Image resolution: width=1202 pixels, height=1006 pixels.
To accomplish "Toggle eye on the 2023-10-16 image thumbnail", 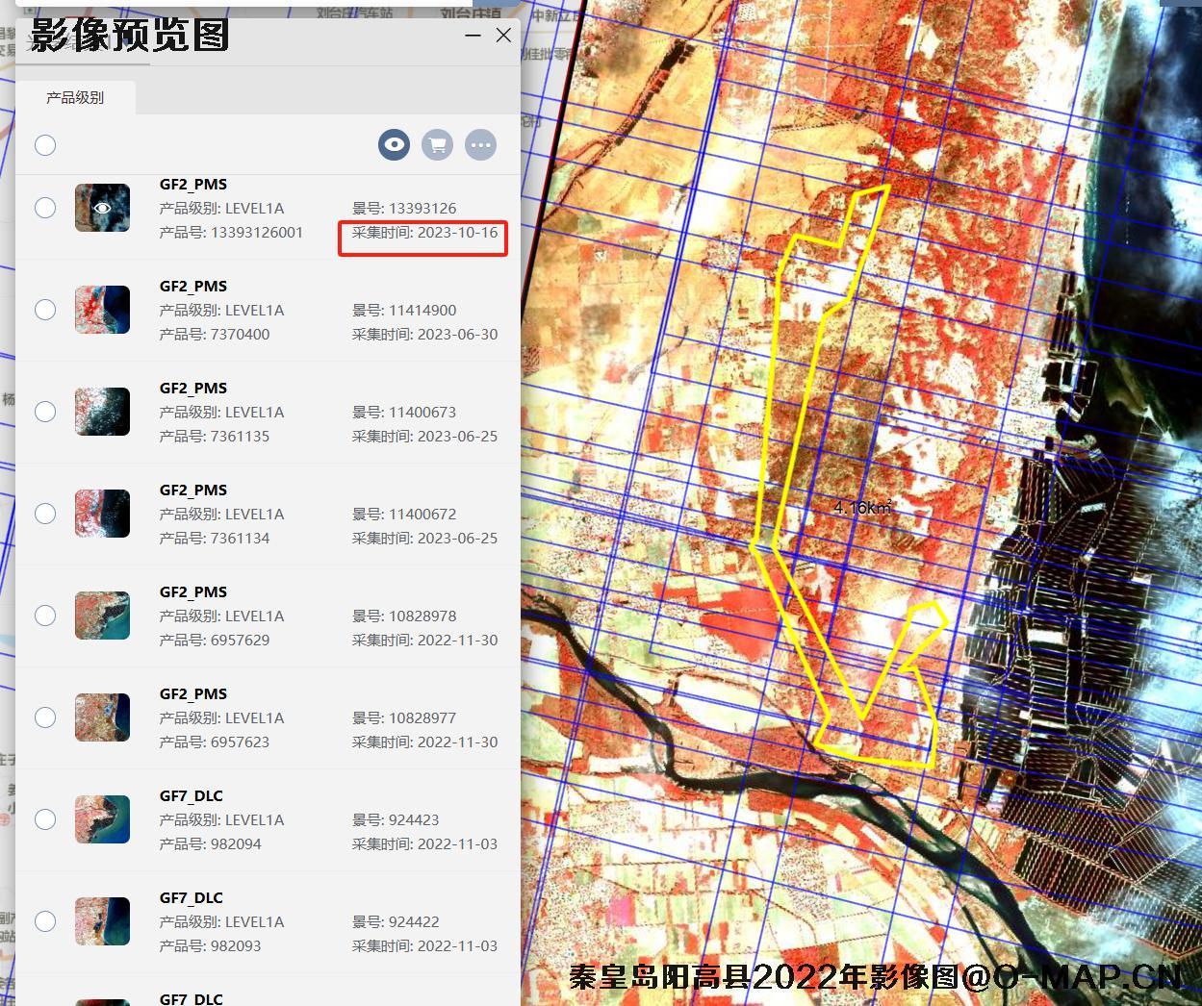I will tap(102, 208).
